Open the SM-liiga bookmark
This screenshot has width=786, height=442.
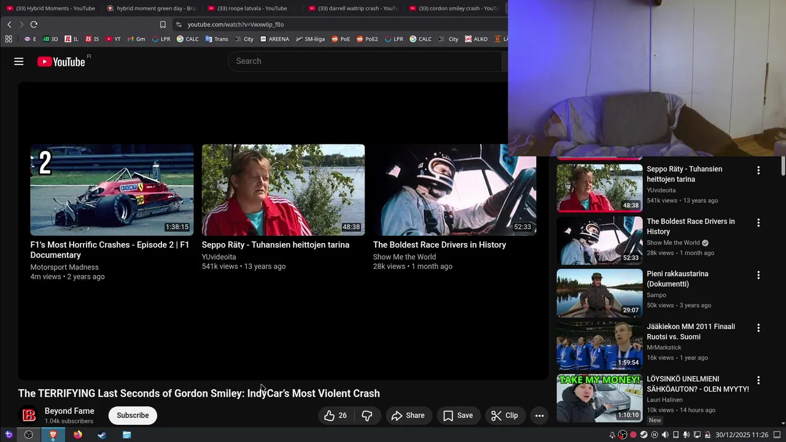[310, 39]
